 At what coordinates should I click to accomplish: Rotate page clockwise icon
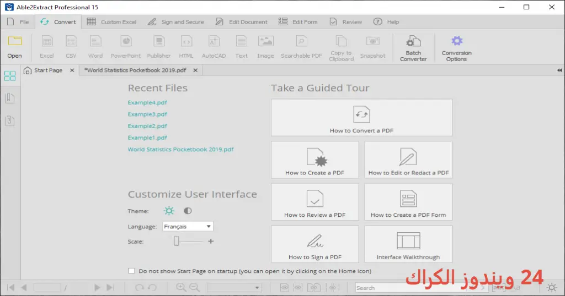coord(139,287)
